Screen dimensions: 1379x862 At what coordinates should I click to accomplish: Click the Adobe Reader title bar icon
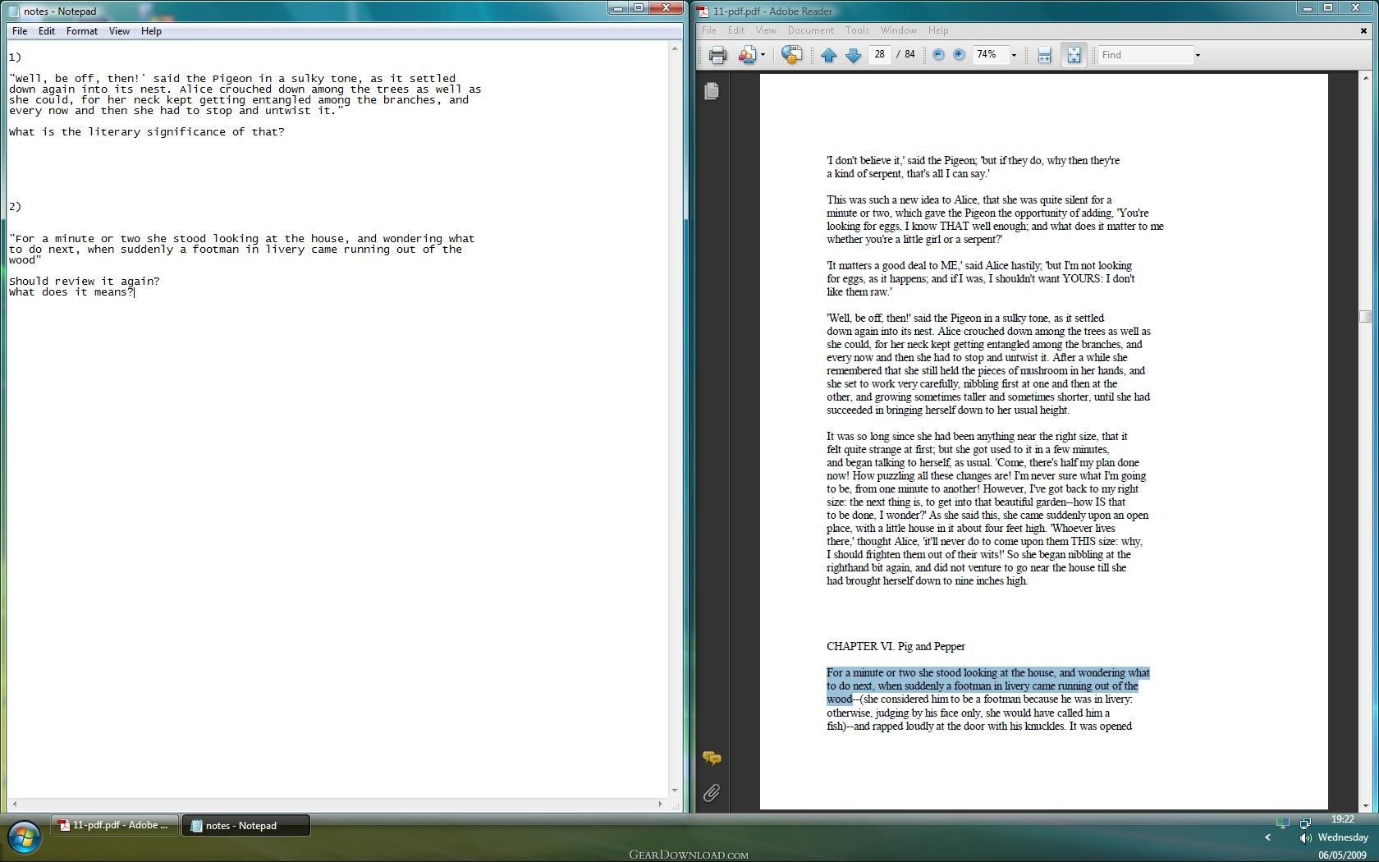click(703, 11)
